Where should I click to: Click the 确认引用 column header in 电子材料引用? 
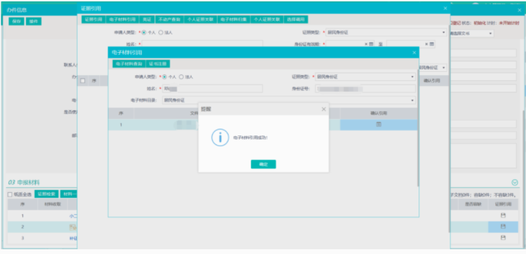click(379, 113)
